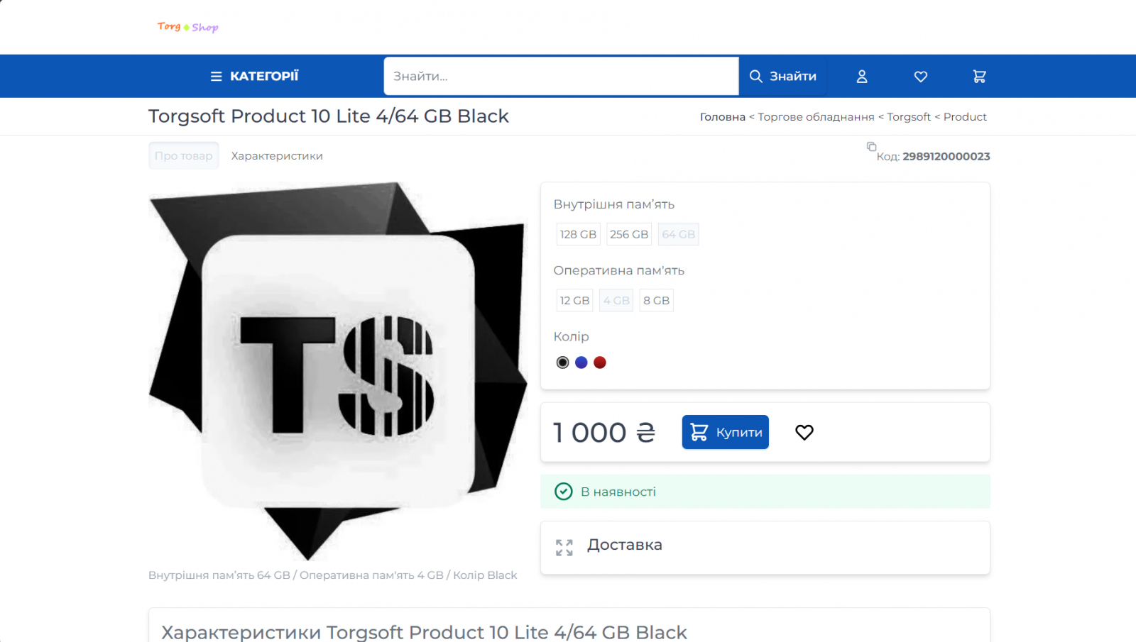The image size is (1136, 642).
Task: Go to Головна via breadcrumb link
Action: tap(722, 116)
